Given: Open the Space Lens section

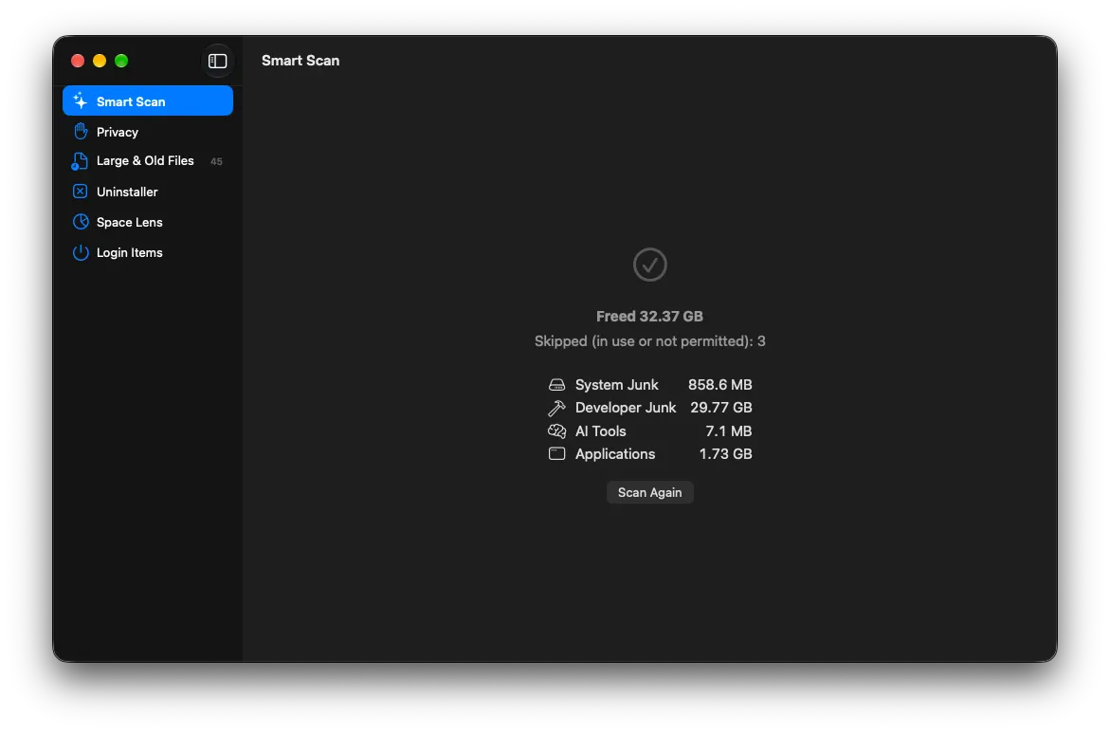Looking at the screenshot, I should pos(147,222).
